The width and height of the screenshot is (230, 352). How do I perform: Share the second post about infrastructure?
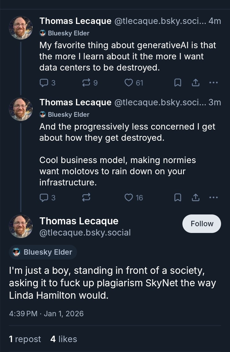click(x=195, y=198)
